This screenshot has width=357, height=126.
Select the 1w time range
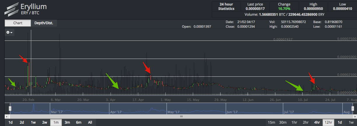pos(33,123)
